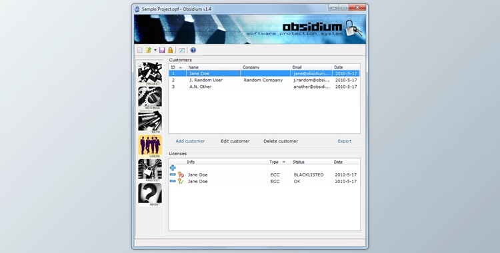Sort customers by Name column header
The image size is (500, 253).
coord(213,67)
